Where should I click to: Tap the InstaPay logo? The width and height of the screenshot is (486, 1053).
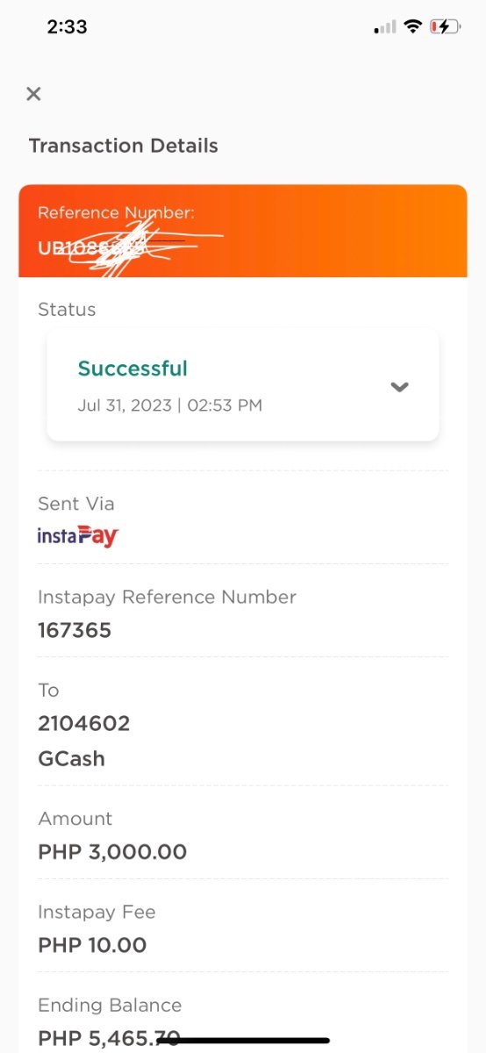[78, 536]
